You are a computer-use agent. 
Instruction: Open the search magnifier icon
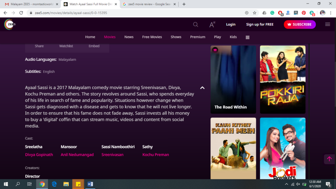point(196,24)
